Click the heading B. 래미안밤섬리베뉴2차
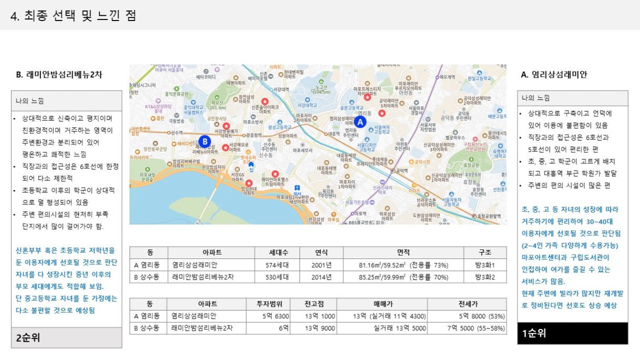 59,75
